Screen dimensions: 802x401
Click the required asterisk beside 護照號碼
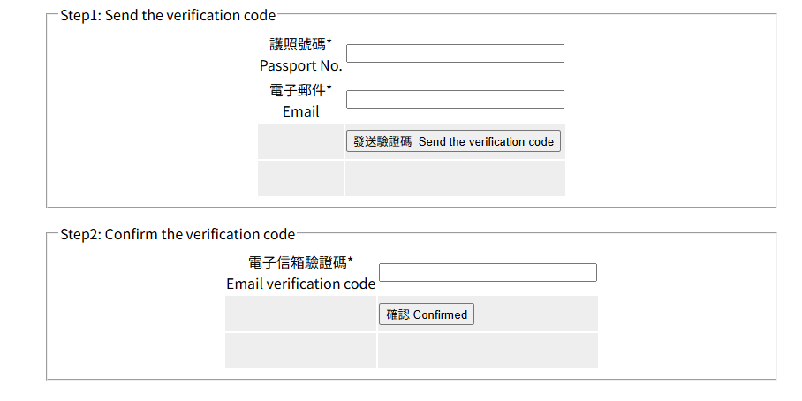[x=329, y=42]
